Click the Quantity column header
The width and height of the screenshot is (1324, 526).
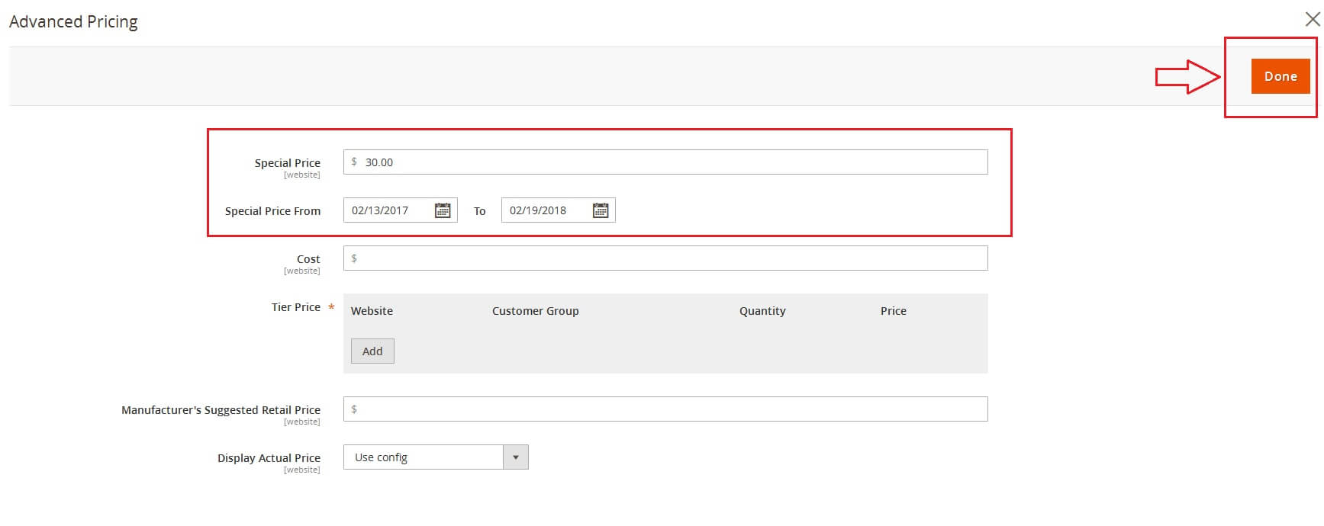[x=762, y=311]
